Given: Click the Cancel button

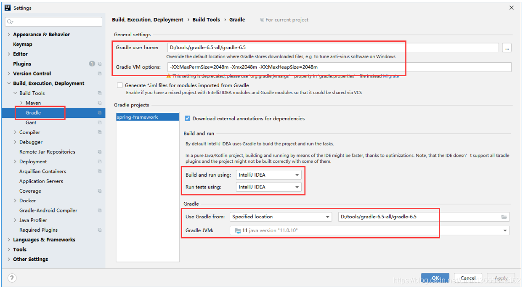Looking at the screenshot, I should click(468, 278).
